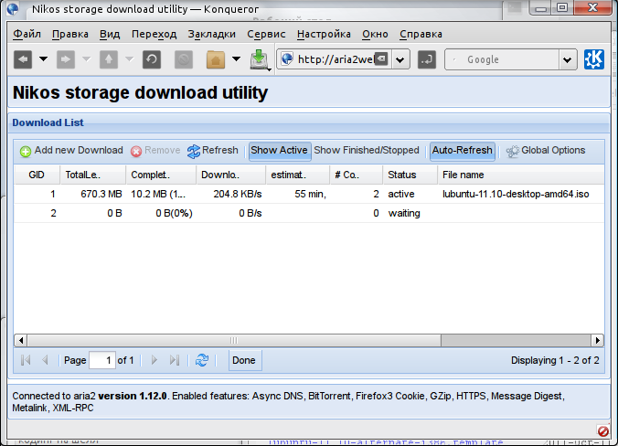The image size is (618, 446).
Task: Open the Закладки menu
Action: [212, 35]
